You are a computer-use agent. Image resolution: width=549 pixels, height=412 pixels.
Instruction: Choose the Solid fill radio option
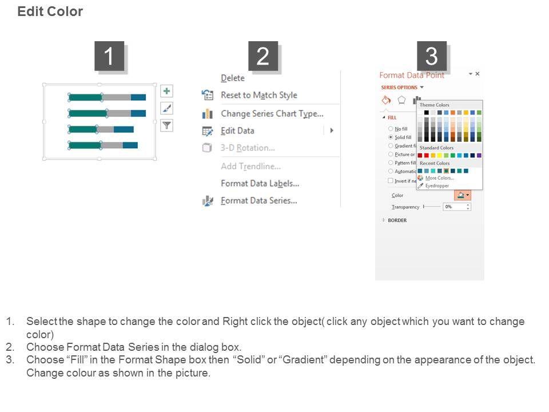pos(391,137)
